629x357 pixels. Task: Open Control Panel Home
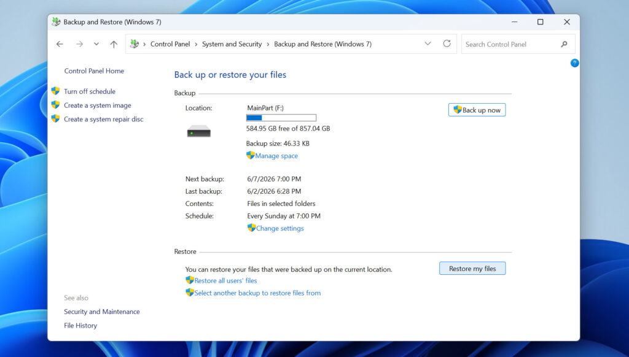tap(94, 71)
